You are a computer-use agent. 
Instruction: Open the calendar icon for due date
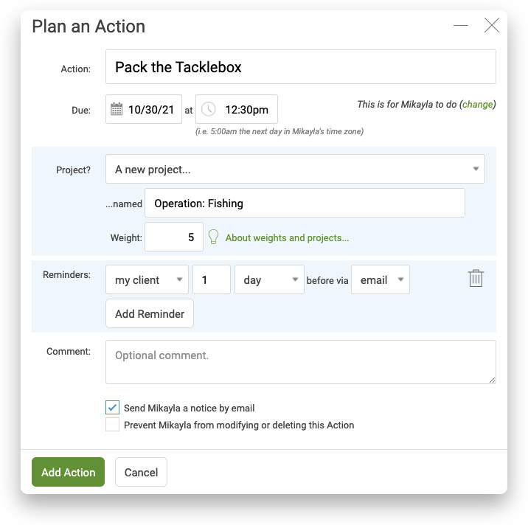pyautogui.click(x=117, y=109)
